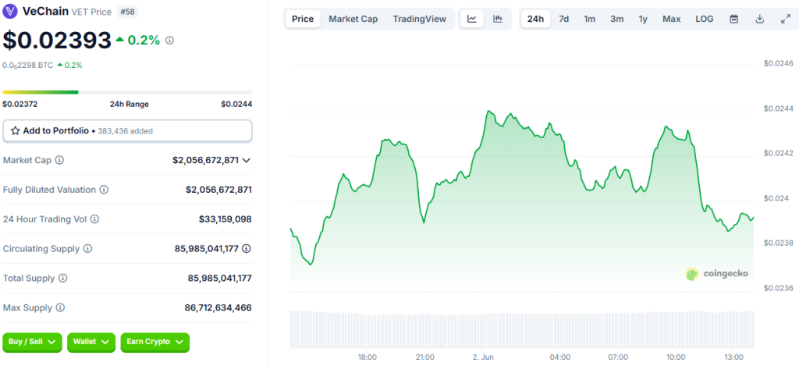Show Total Supply info icon
This screenshot has width=799, height=366.
point(62,279)
